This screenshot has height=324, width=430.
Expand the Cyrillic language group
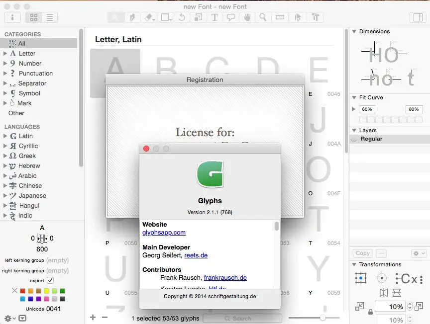pyautogui.click(x=5, y=146)
